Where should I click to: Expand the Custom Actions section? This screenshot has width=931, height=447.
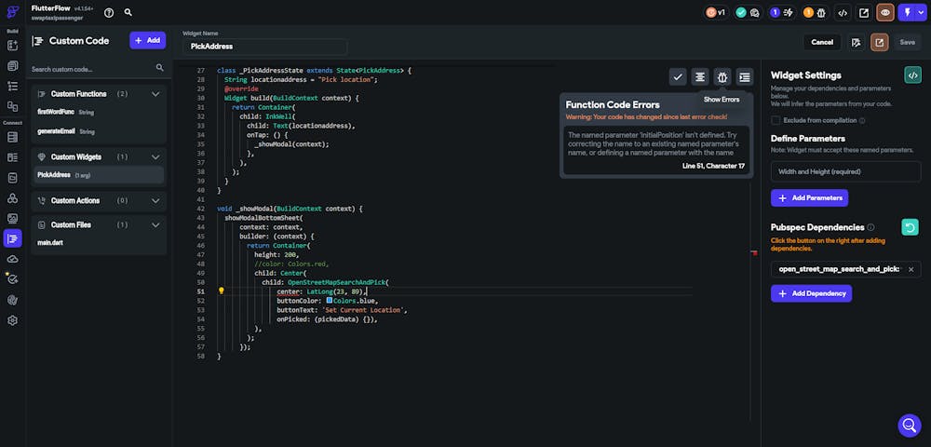pyautogui.click(x=155, y=200)
